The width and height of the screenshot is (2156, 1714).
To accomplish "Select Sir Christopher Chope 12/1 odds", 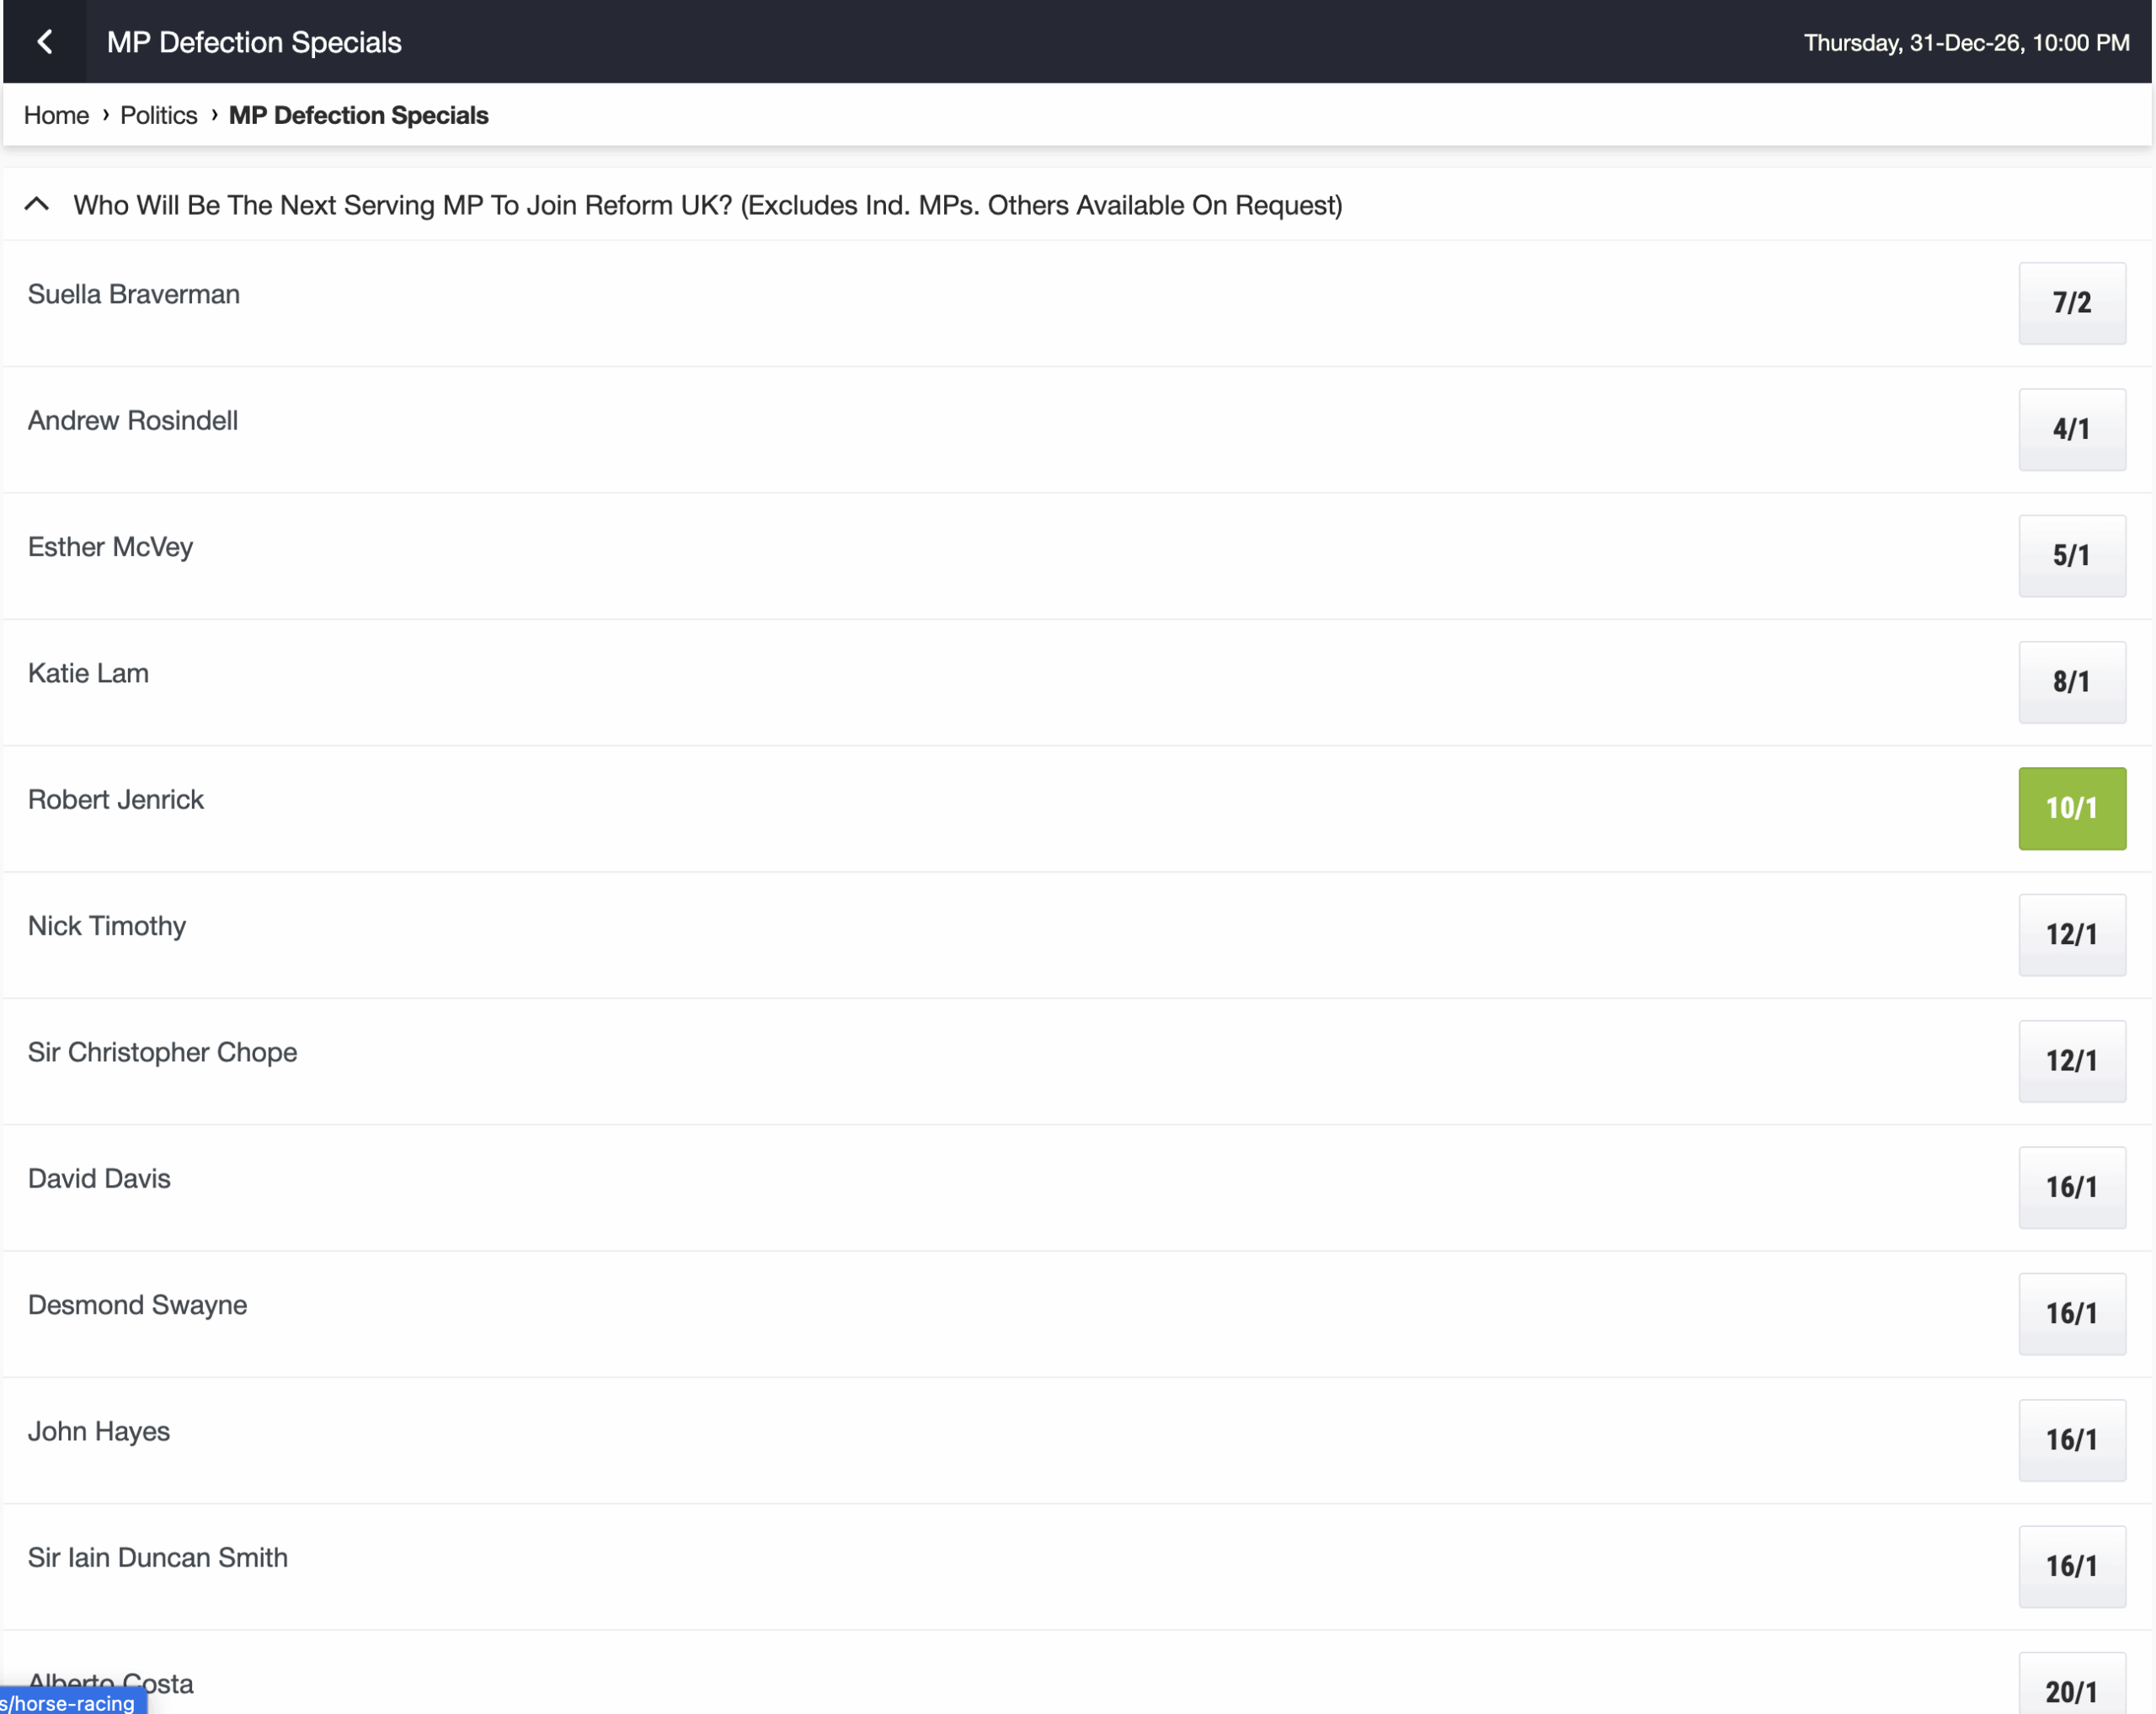I will pos(2071,1061).
